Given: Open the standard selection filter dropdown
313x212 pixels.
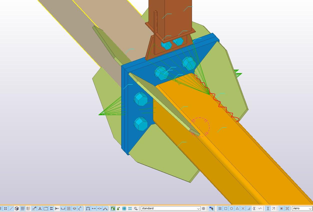Looking at the screenshot, I should click(171, 209).
